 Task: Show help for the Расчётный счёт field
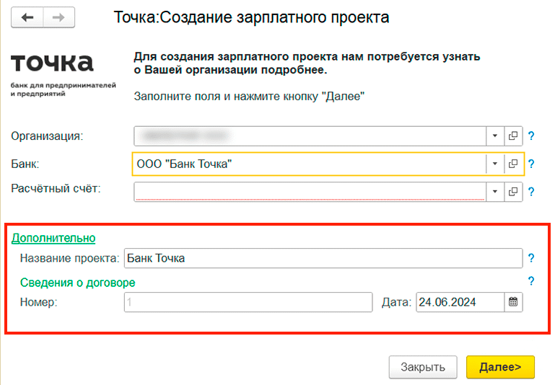531,192
